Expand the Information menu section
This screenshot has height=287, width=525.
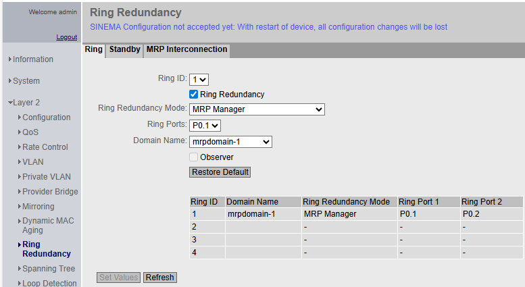click(32, 59)
